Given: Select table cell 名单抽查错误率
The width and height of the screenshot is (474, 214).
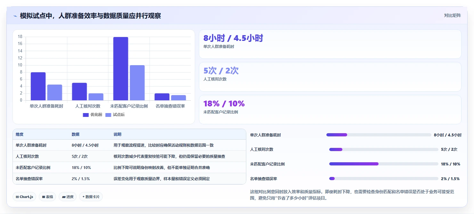Looking at the screenshot, I should click(29, 179).
